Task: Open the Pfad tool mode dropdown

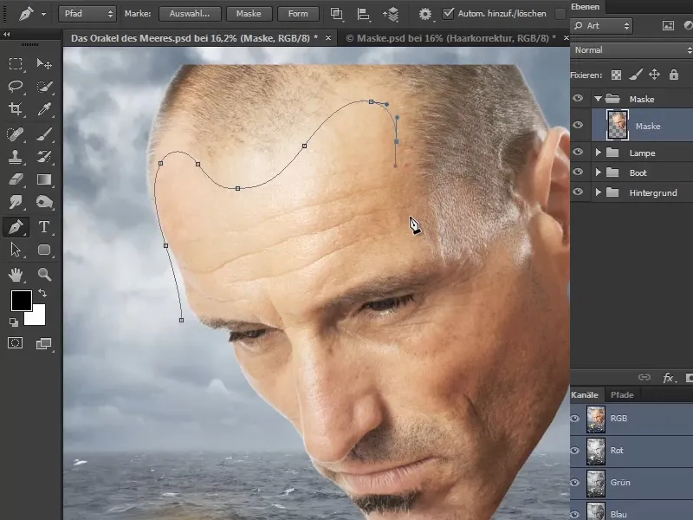Action: point(87,14)
